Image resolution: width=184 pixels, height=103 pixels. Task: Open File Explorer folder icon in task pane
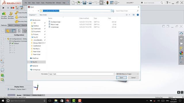pyautogui.click(x=181, y=43)
